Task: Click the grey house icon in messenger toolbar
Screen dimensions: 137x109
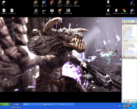Action: click(x=123, y=21)
